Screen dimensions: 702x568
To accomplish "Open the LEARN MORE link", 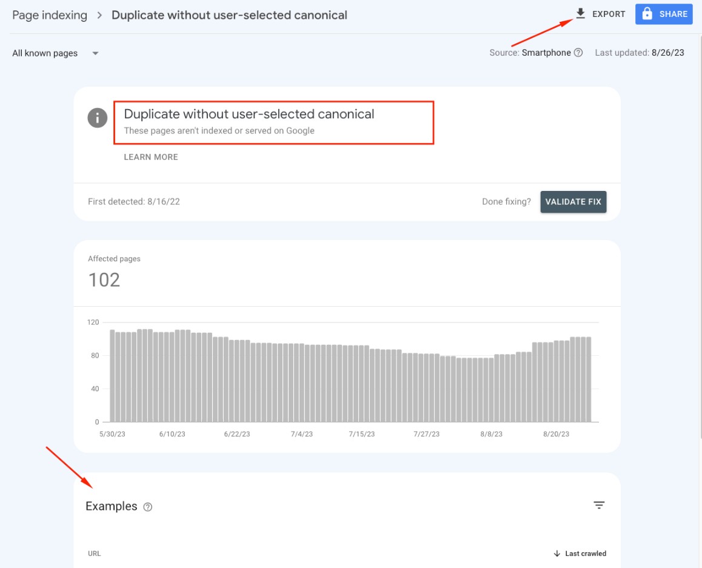I will click(x=150, y=157).
